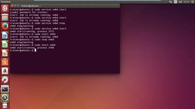Screen dimensions: 195x109
Task: Open the Ubuntu Dash search launcher
Action: pyautogui.click(x=5, y=8)
